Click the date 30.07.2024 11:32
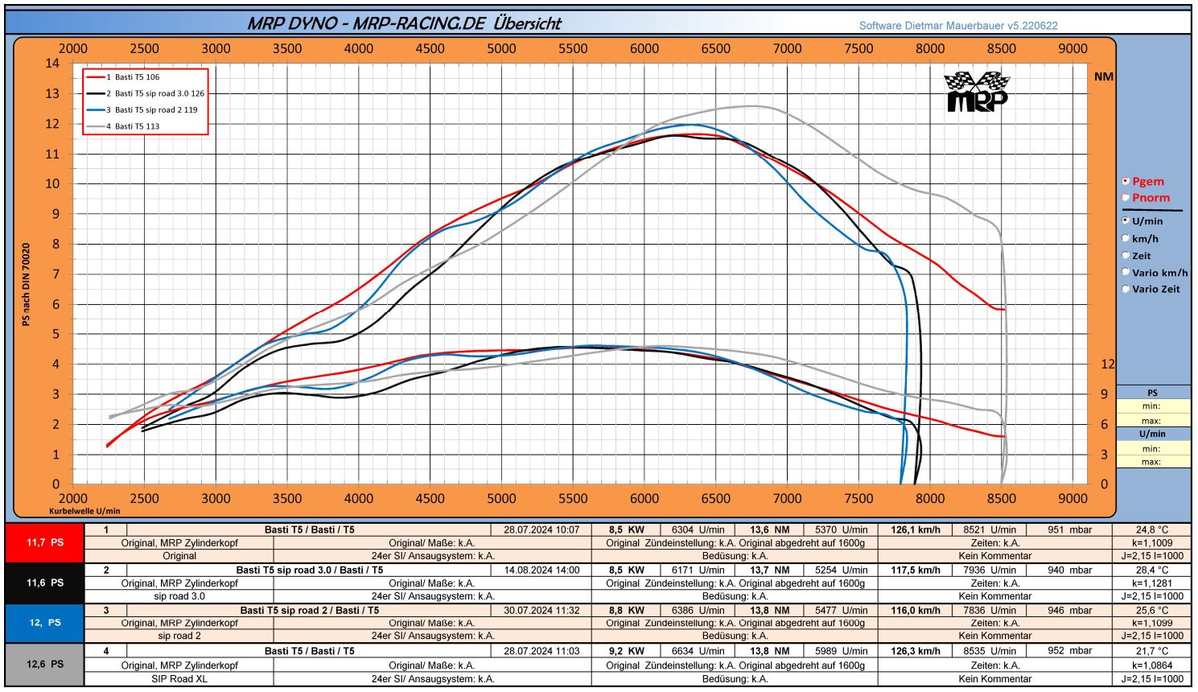 point(541,610)
